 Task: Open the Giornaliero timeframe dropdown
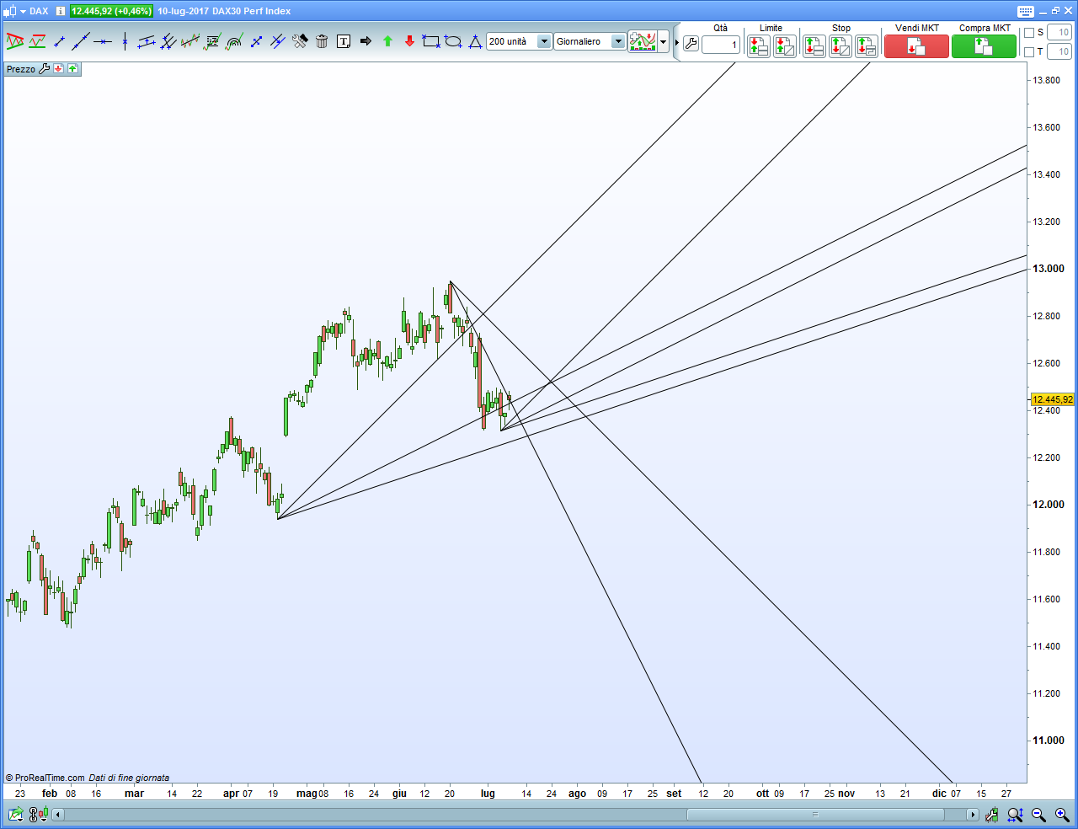point(618,41)
